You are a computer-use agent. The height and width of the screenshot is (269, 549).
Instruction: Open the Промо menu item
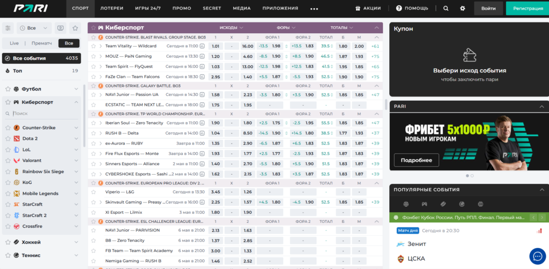182,9
